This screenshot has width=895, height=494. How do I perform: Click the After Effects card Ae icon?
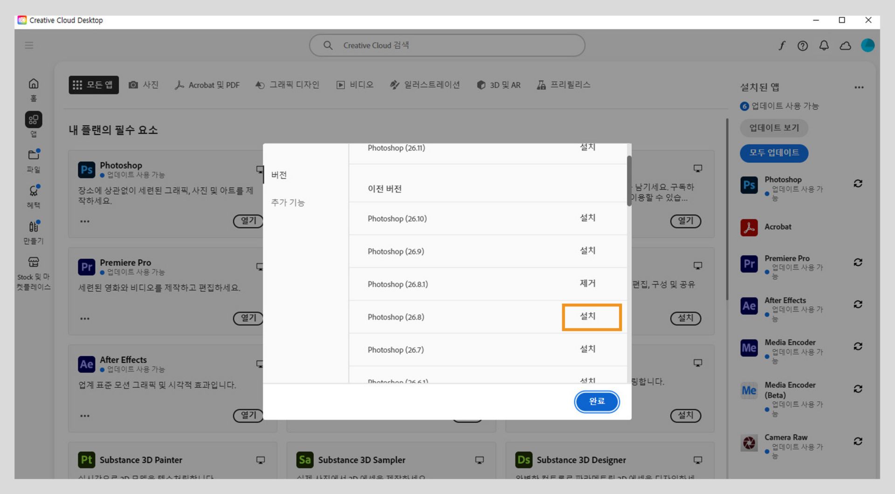(87, 364)
